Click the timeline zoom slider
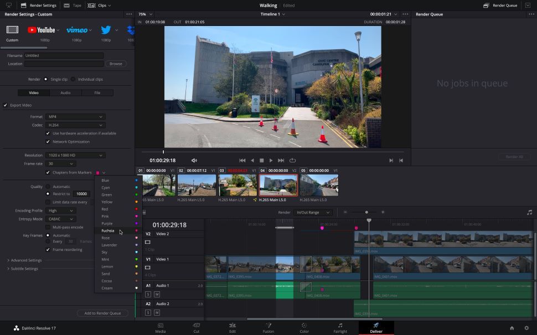This screenshot has width=537, height=335. [366, 212]
